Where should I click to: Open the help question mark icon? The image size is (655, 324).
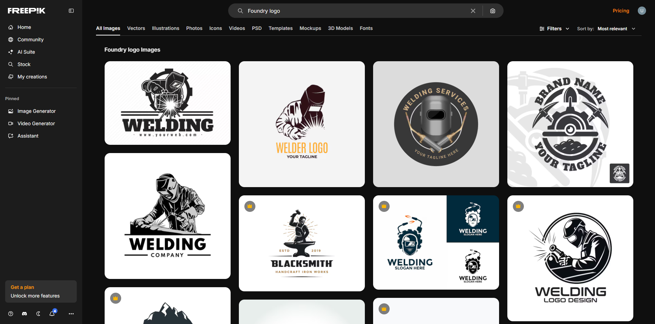click(10, 313)
